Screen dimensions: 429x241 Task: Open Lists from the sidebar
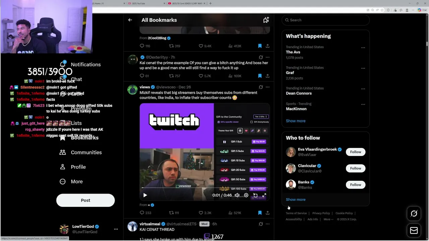point(70,123)
